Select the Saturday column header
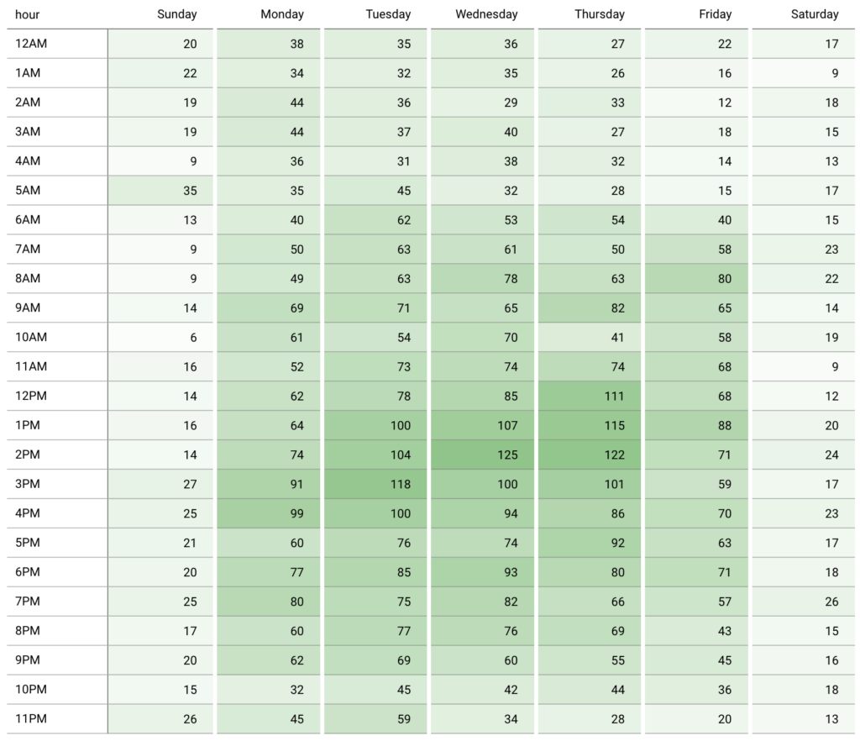 [815, 14]
